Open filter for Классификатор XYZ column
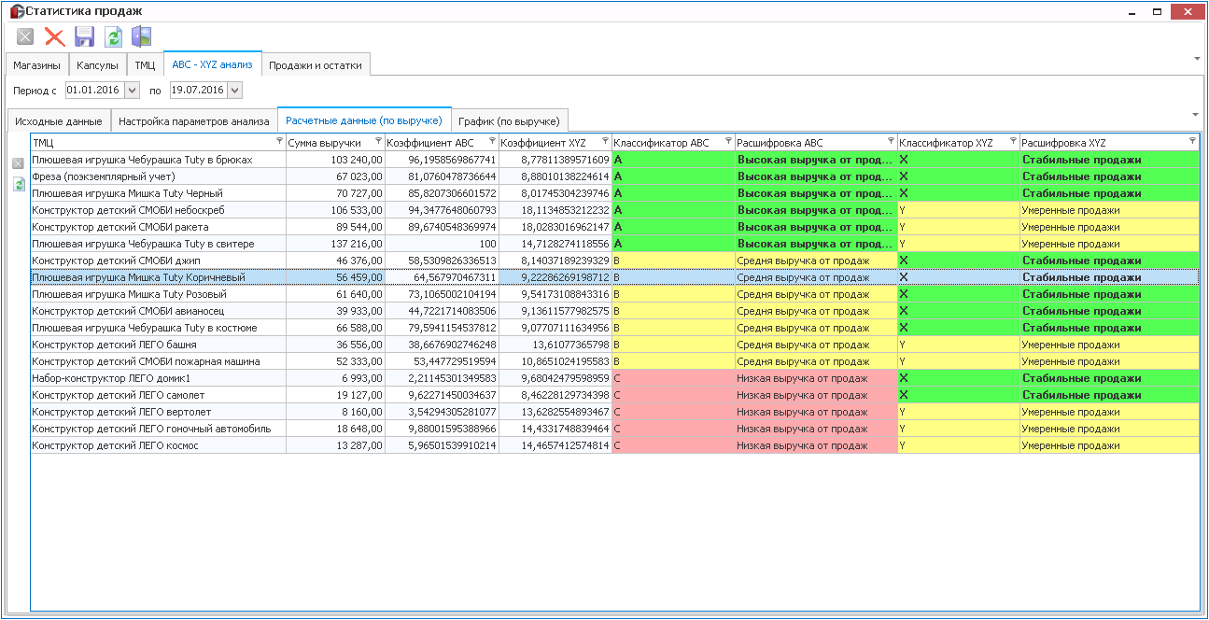Image resolution: width=1209 pixels, height=620 pixels. pyautogui.click(x=1013, y=141)
